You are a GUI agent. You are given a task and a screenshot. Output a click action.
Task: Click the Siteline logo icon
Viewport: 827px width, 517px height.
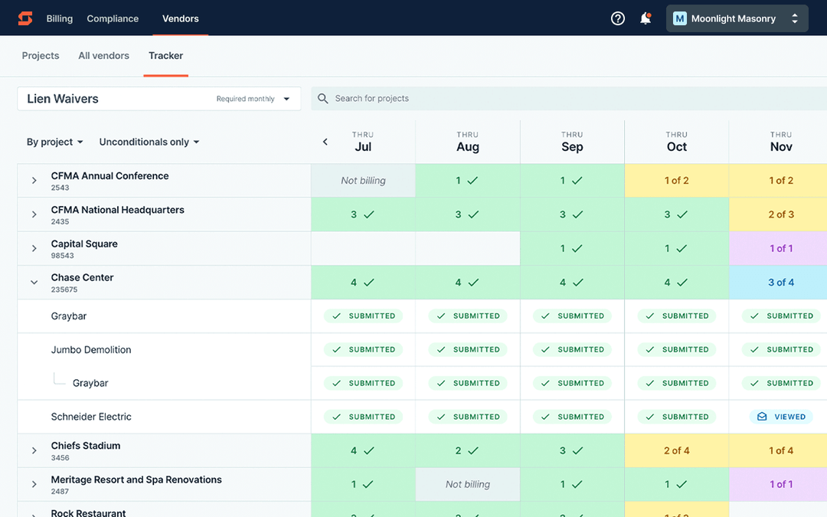click(x=25, y=18)
